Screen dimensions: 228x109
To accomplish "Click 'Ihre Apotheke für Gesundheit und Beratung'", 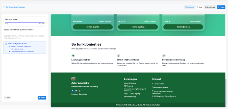I will (x=85, y=87).
